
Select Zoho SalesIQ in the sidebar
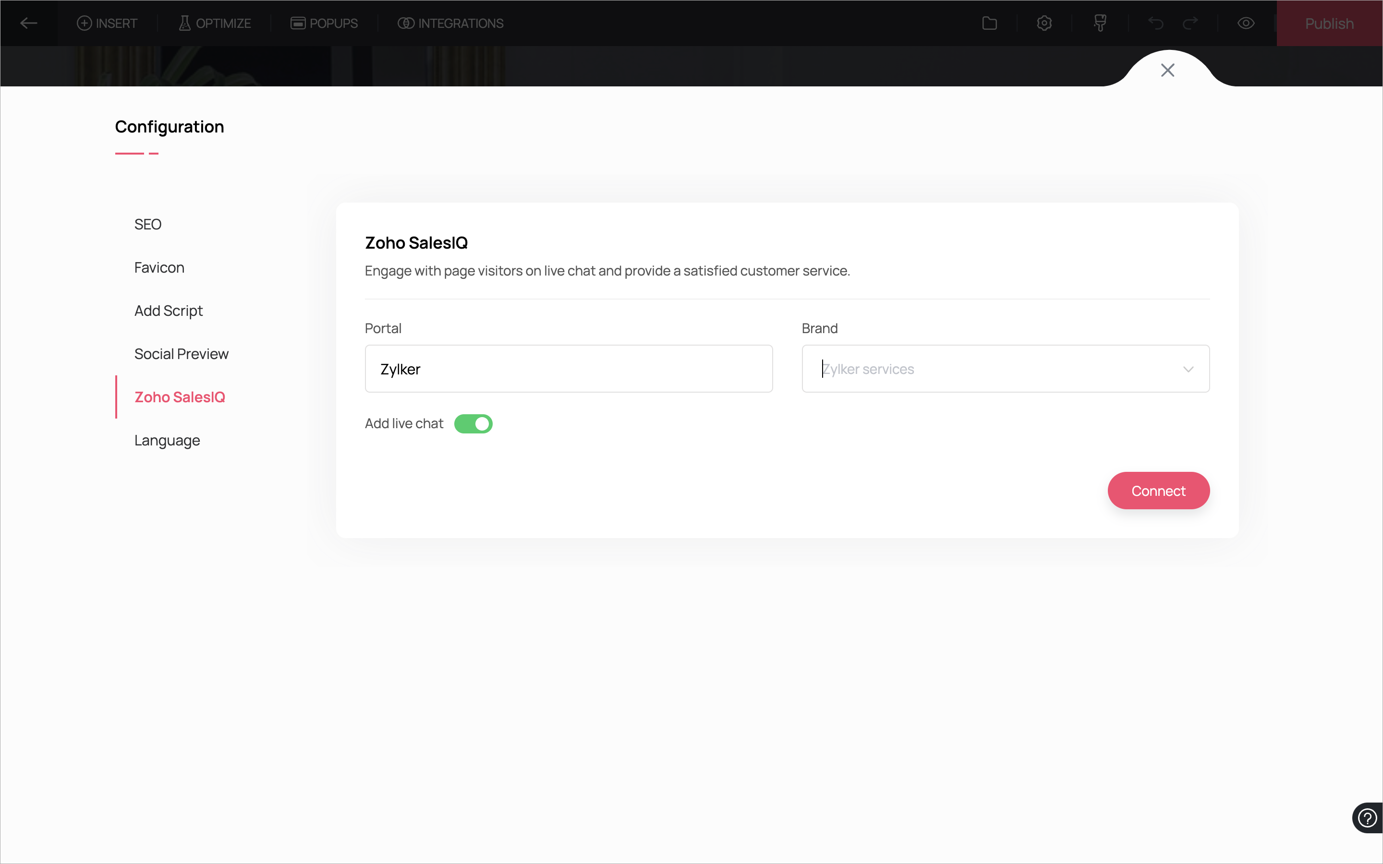tap(180, 397)
